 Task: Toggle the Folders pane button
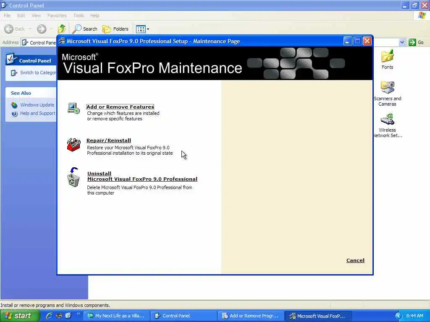click(115, 29)
